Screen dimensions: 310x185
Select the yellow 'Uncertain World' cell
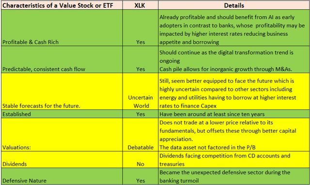[140, 92]
